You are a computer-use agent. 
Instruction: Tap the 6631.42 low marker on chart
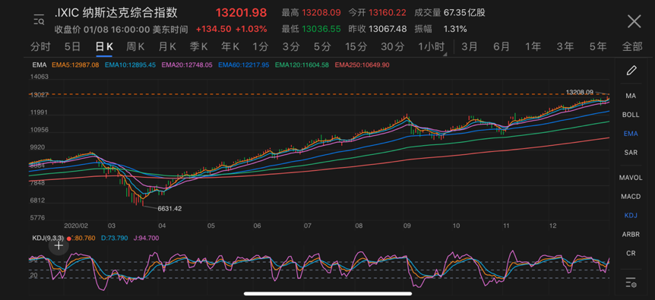pos(169,208)
